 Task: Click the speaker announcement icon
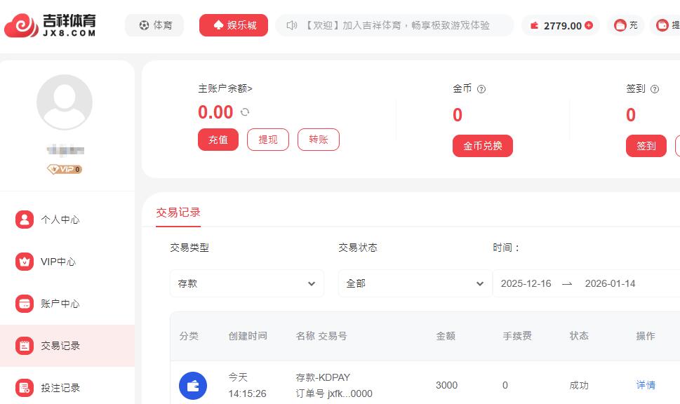[x=292, y=25]
